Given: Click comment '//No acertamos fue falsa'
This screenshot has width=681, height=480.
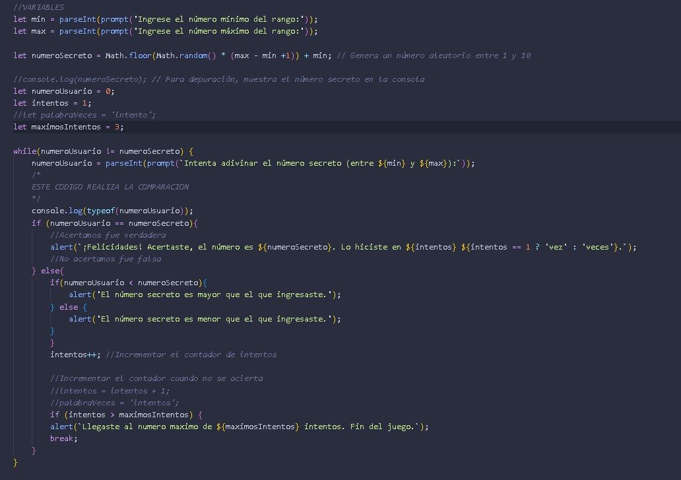Looking at the screenshot, I should point(106,259).
